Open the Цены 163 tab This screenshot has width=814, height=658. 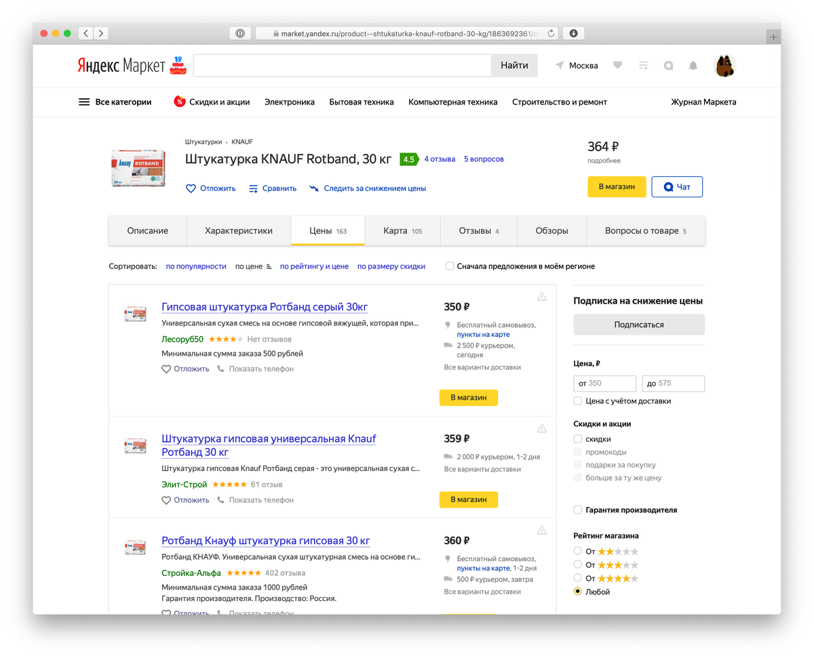[328, 231]
